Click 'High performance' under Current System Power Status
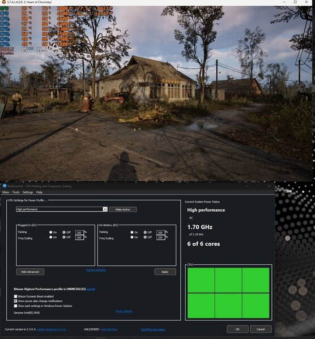Viewport: 315px width, 339px height. click(x=206, y=210)
